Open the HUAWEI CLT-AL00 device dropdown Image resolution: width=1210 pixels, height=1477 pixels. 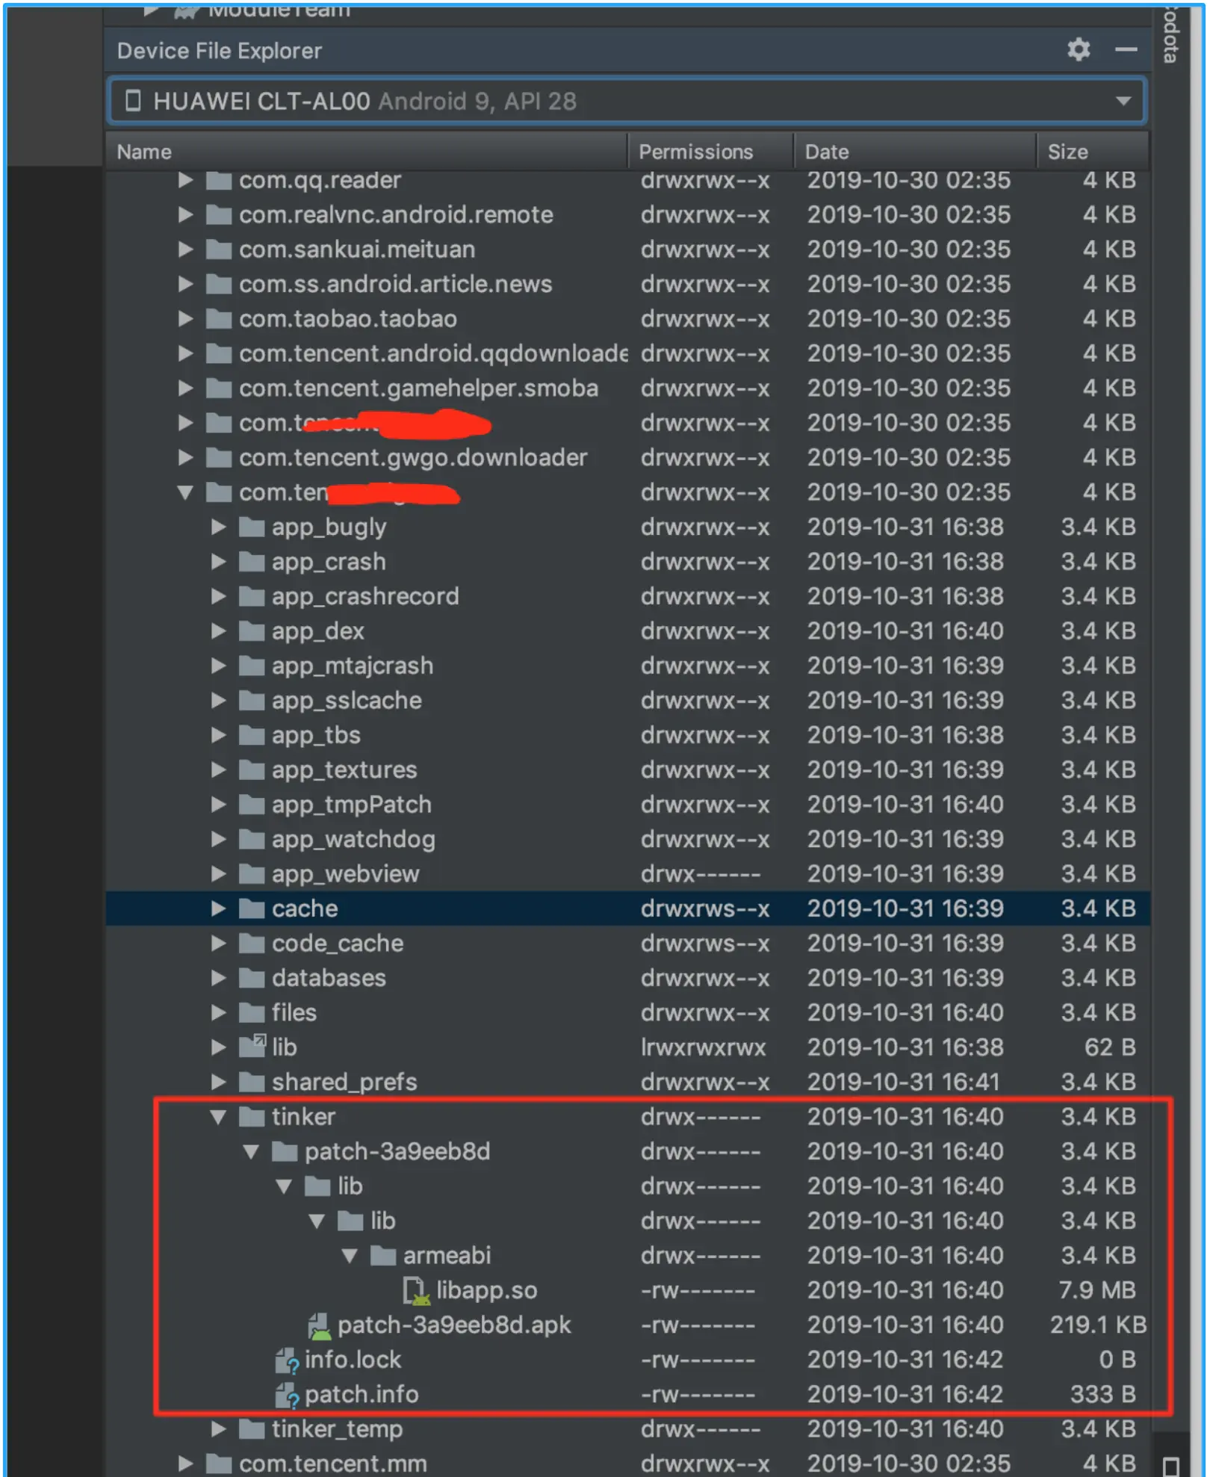(x=626, y=101)
